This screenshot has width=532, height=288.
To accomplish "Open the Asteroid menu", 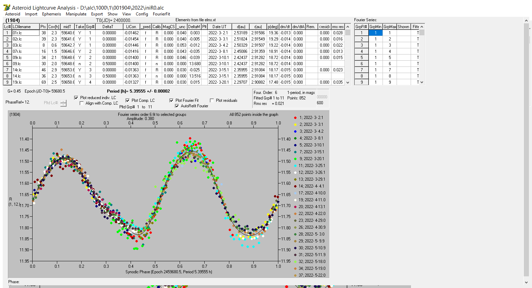I will tap(13, 14).
